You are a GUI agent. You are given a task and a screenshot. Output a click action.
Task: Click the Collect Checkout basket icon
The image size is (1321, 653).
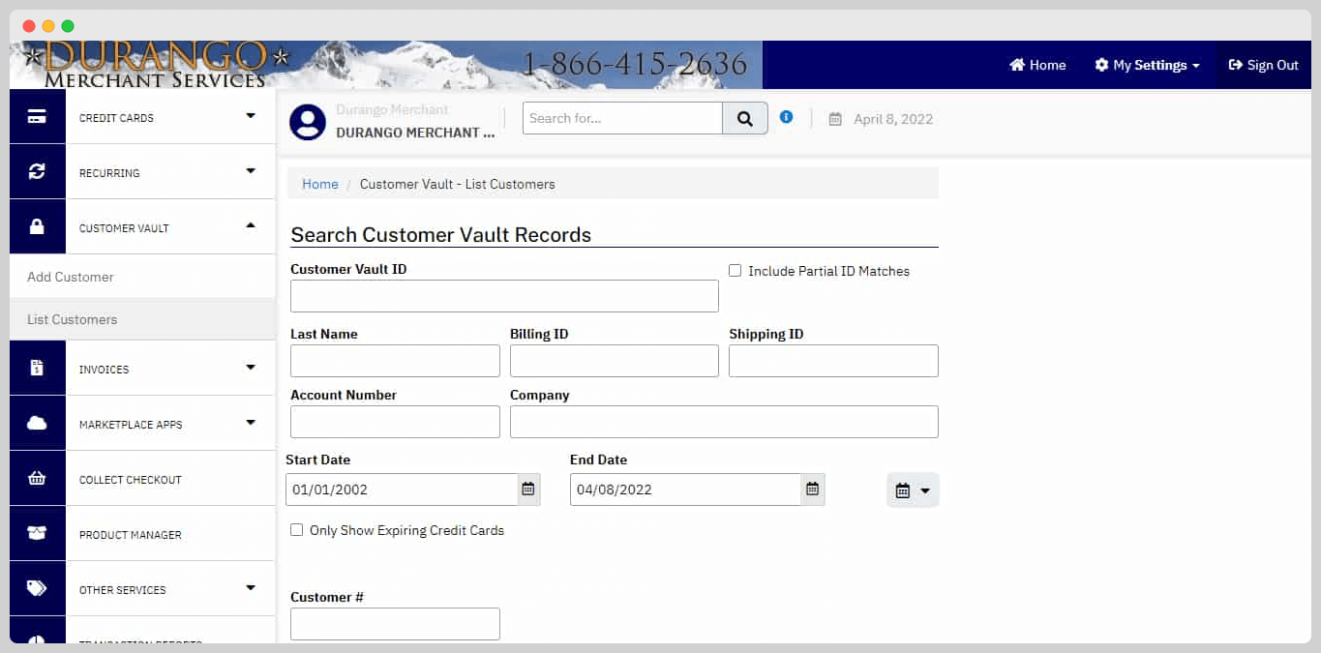(37, 478)
